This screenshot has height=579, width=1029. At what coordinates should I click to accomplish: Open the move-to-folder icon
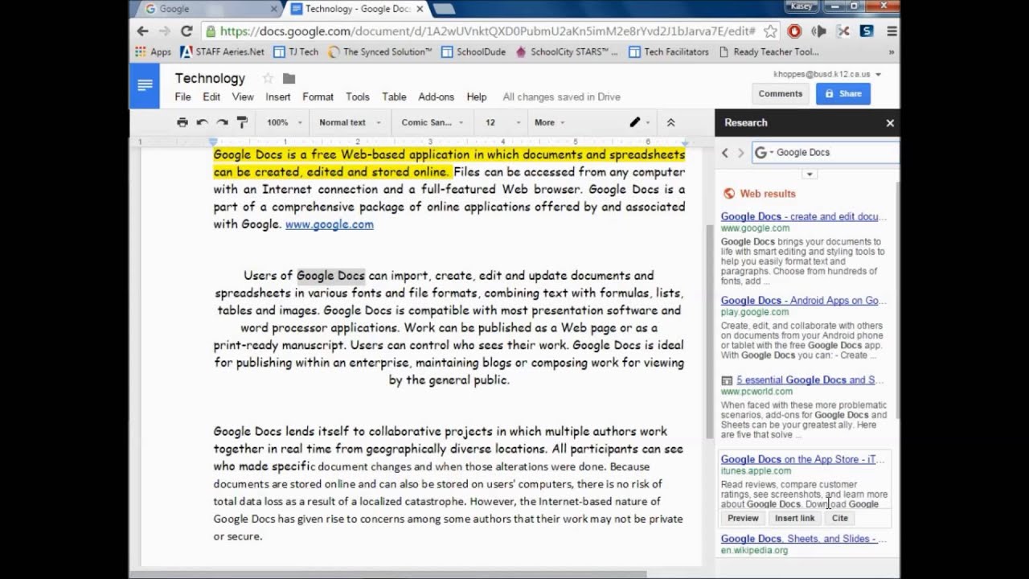pyautogui.click(x=289, y=78)
